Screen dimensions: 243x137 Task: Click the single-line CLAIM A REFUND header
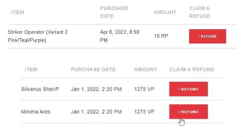[192, 69]
